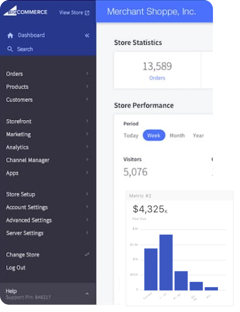Select the Week period option
Image resolution: width=240 pixels, height=312 pixels.
[154, 136]
